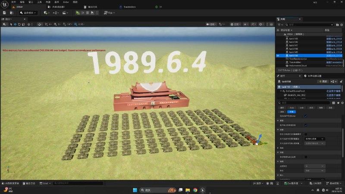Click the Stop simulation button

point(88,13)
